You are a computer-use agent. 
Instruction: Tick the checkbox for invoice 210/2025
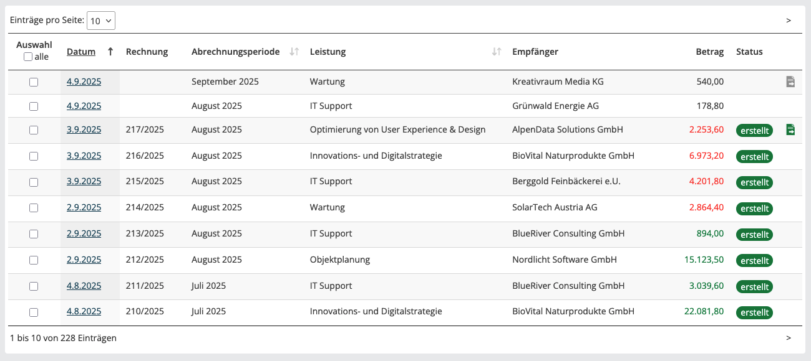[x=34, y=312]
